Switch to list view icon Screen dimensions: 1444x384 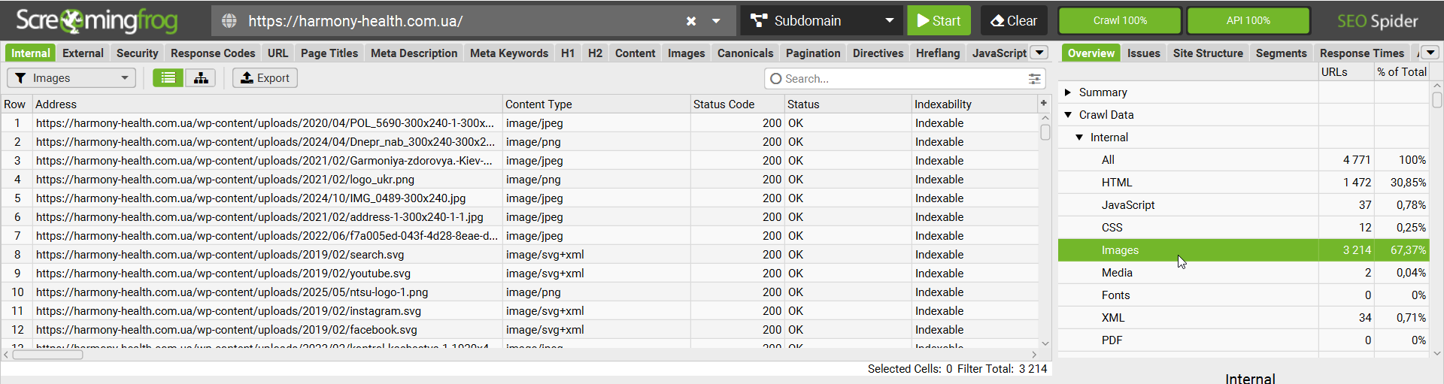(x=168, y=78)
